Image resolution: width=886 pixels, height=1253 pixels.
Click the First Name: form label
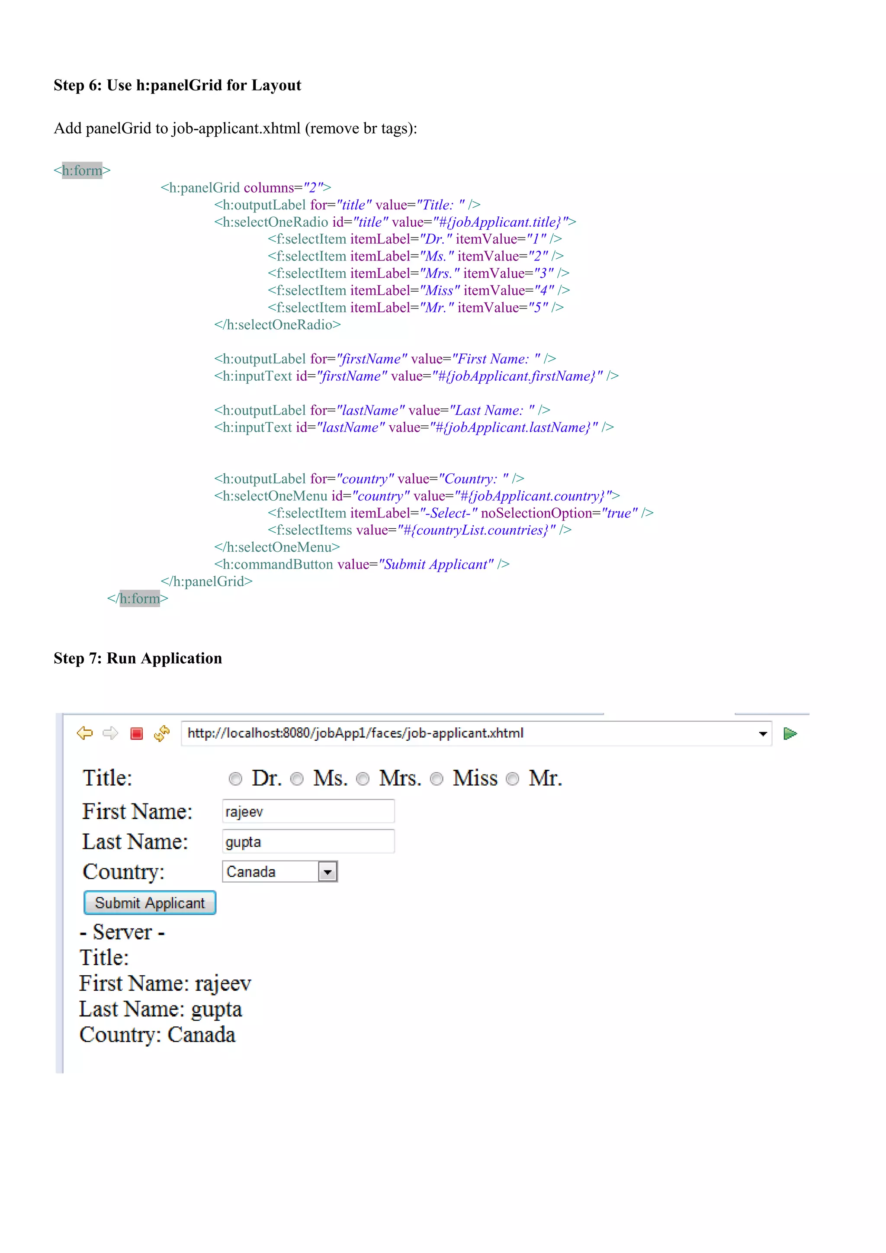[x=138, y=812]
